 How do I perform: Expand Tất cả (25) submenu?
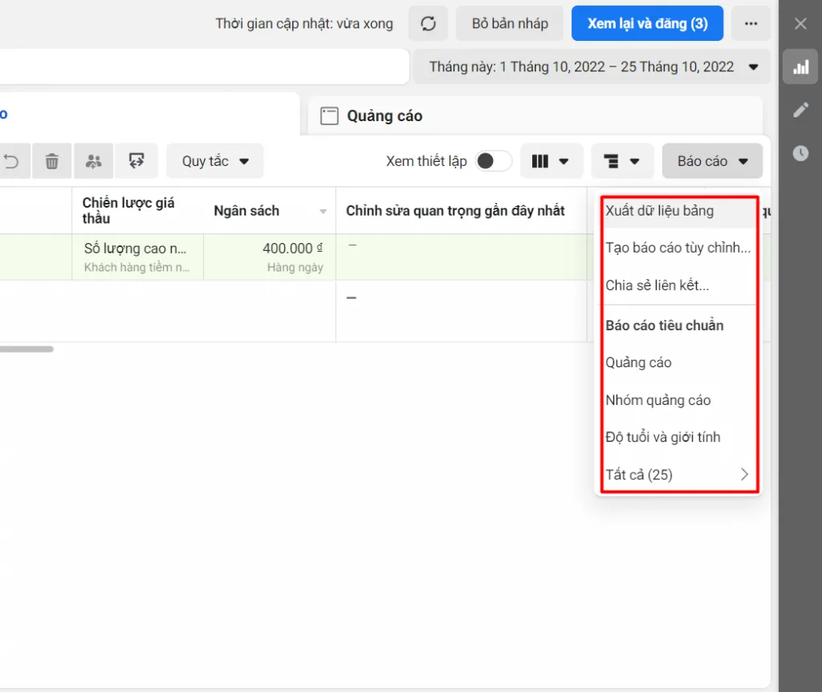tap(678, 475)
